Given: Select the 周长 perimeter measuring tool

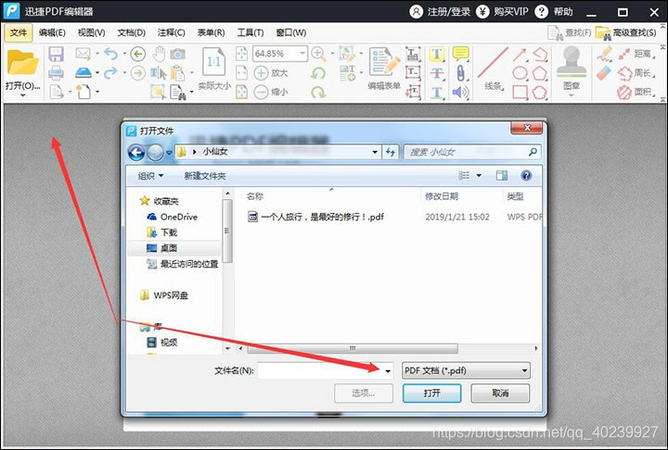Looking at the screenshot, I should [x=637, y=73].
